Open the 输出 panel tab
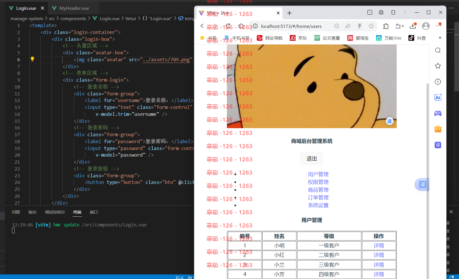The height and width of the screenshot is (279, 459). tap(32, 212)
